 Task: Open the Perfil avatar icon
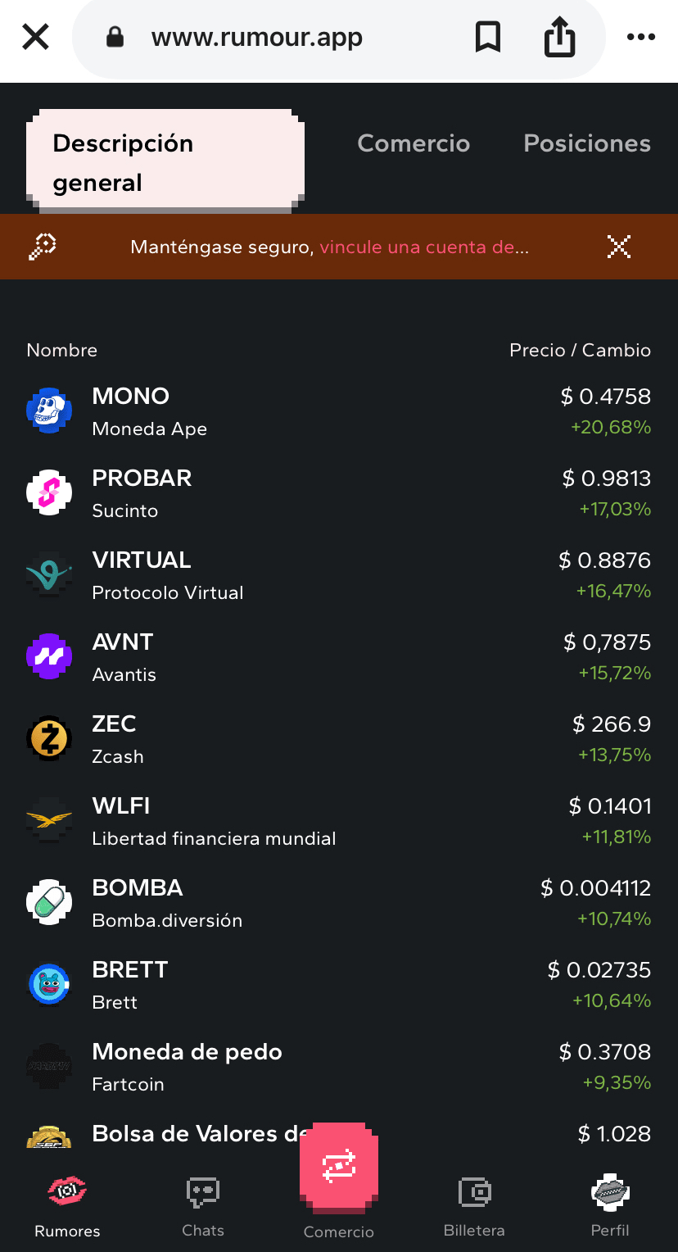tap(610, 1193)
